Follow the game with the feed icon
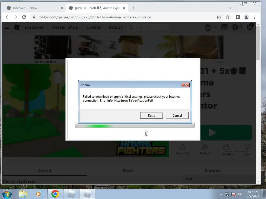Screen dimensions: 266x199 click(205, 149)
